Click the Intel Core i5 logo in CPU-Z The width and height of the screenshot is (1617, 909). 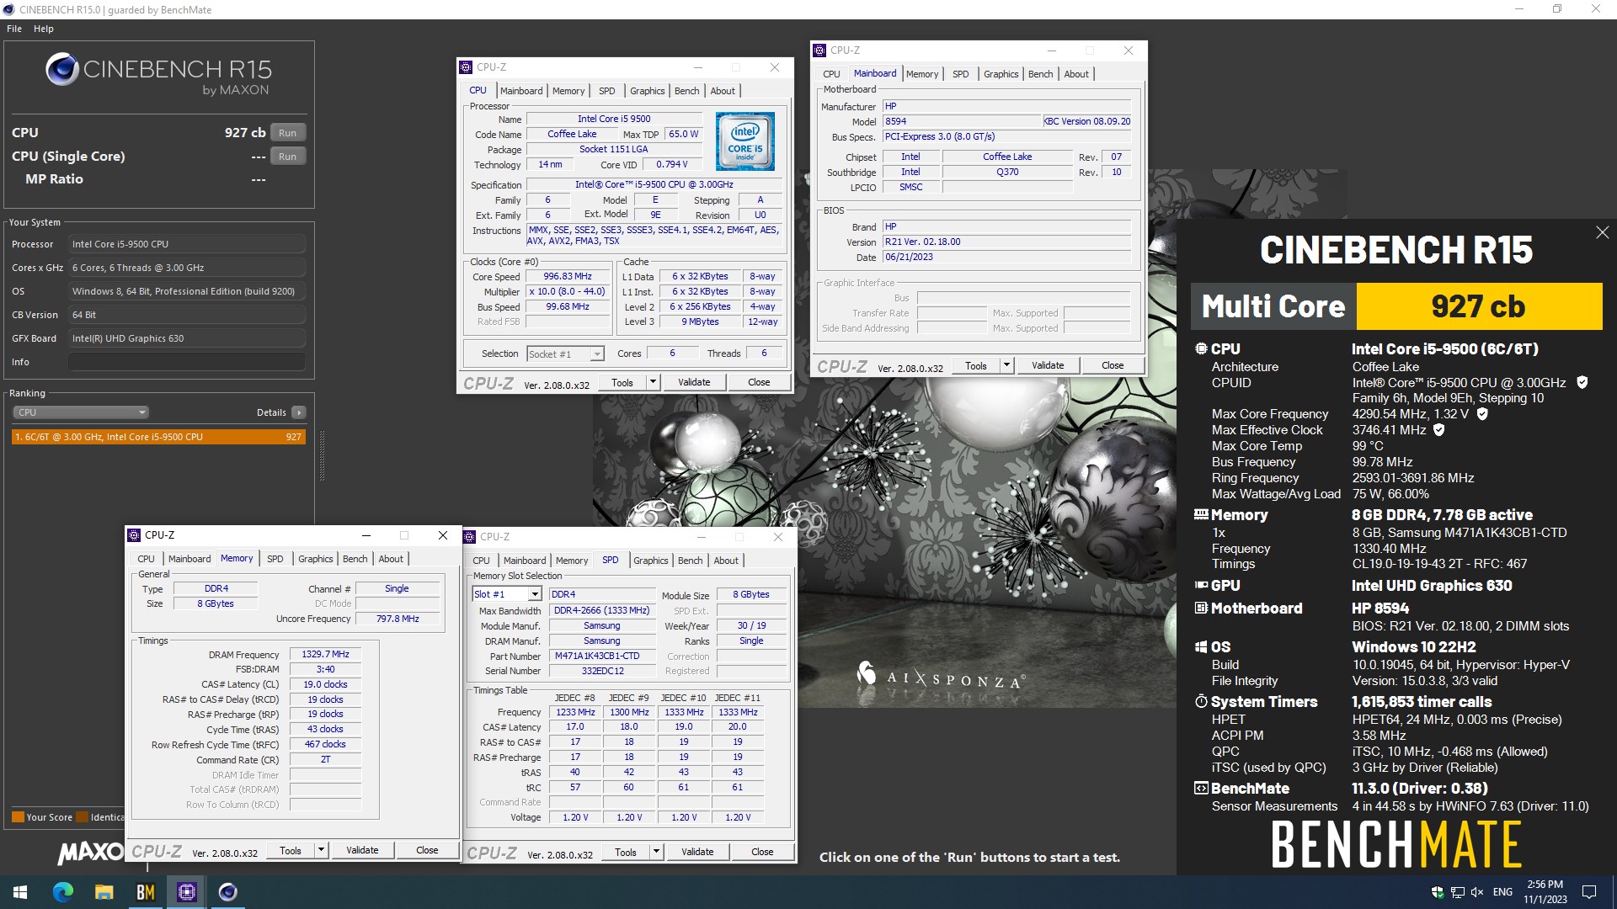[x=745, y=141]
